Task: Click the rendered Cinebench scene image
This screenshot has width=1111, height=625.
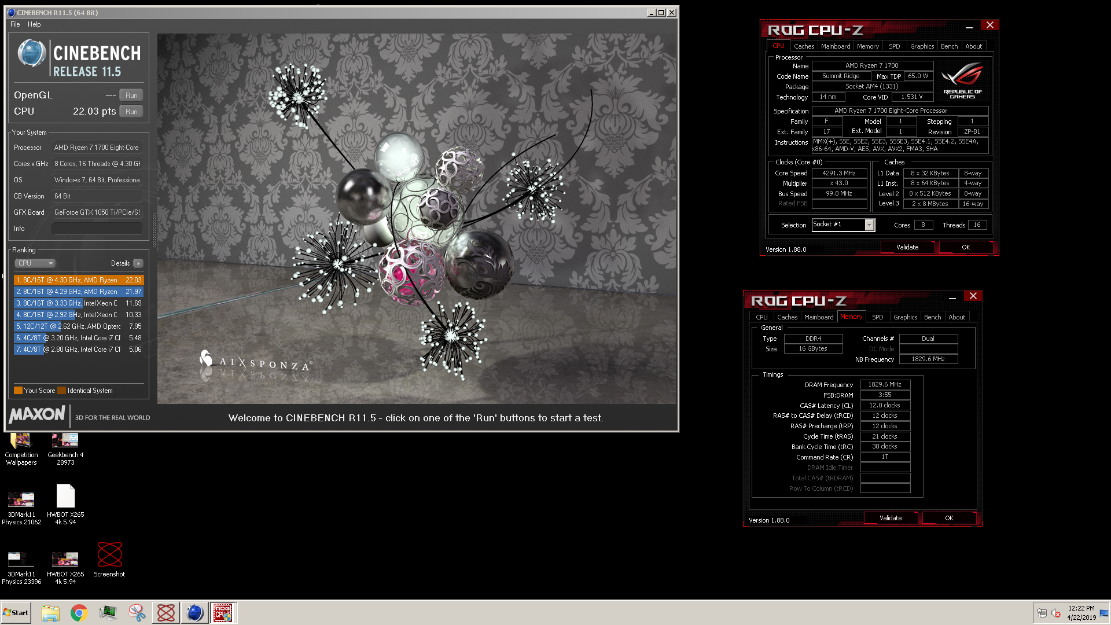Action: 417,219
